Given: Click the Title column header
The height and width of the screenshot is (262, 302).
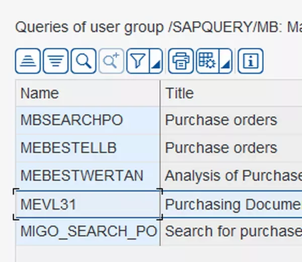Looking at the screenshot, I should [232, 94].
